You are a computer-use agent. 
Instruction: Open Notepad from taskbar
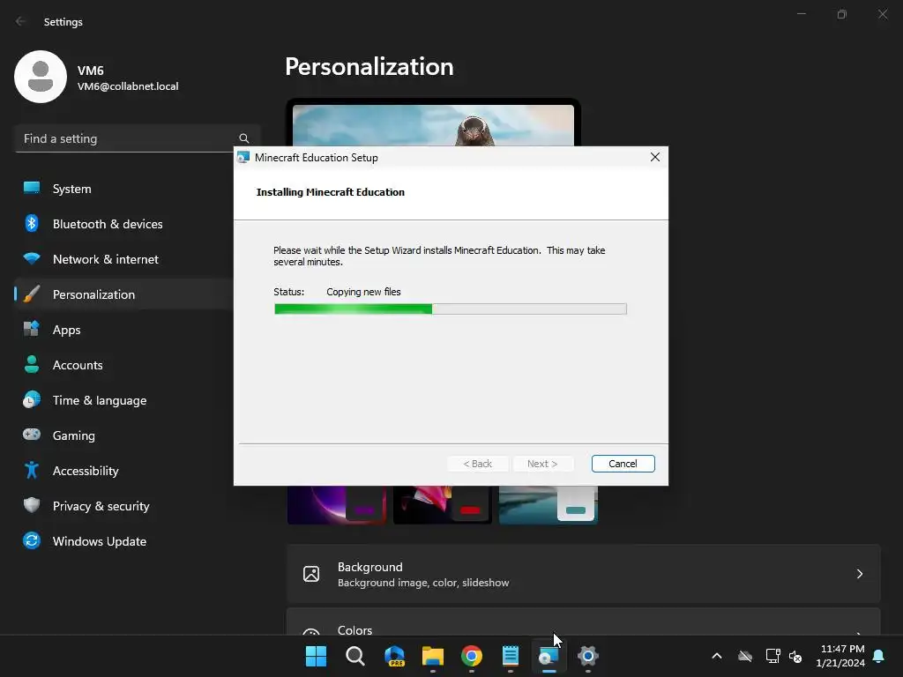[511, 656]
